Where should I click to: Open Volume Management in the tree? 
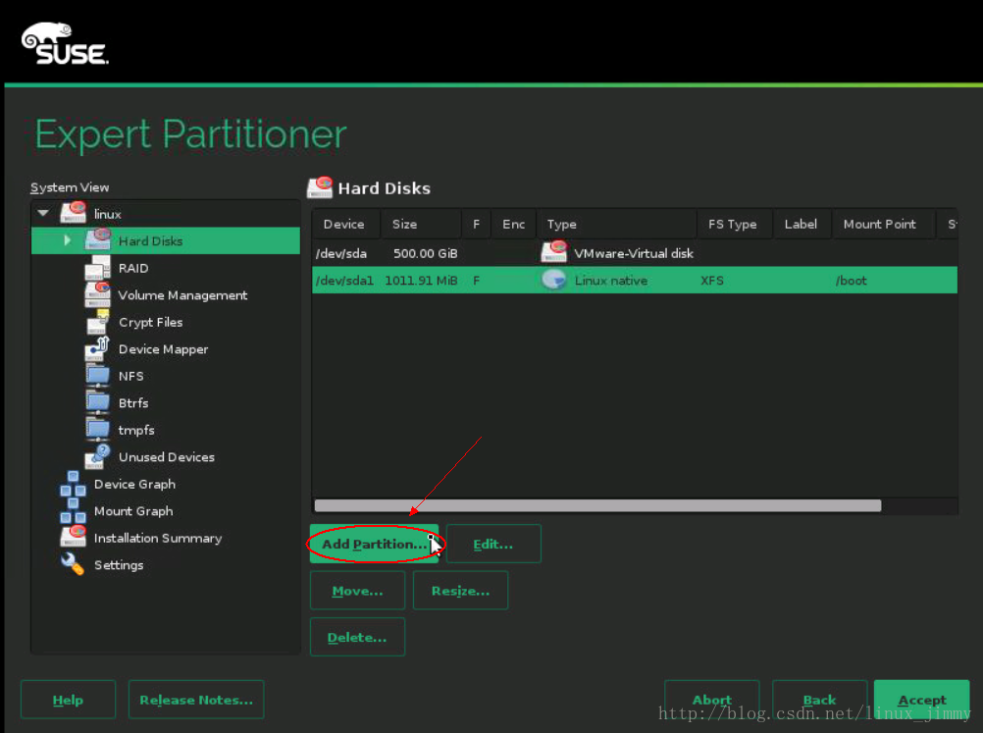click(x=182, y=295)
